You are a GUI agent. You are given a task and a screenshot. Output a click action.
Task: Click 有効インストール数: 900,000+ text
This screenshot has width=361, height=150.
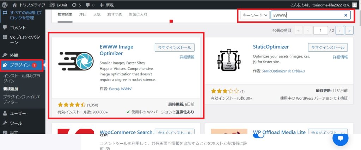(82, 112)
